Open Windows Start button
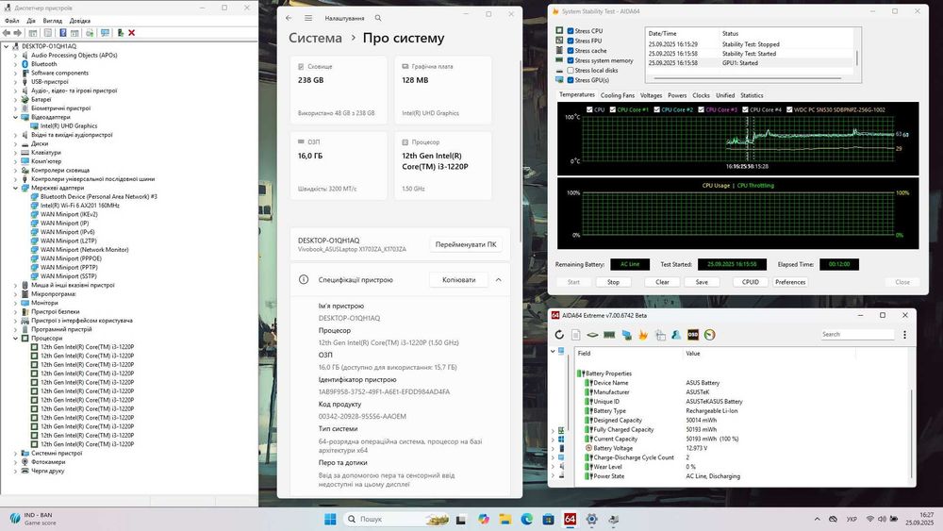The width and height of the screenshot is (943, 531). (330, 519)
